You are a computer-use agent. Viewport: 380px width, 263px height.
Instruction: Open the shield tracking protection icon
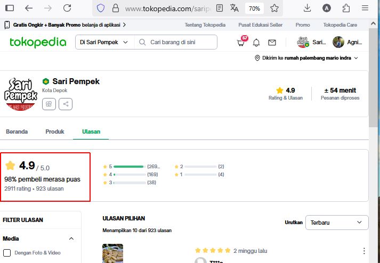(x=101, y=8)
